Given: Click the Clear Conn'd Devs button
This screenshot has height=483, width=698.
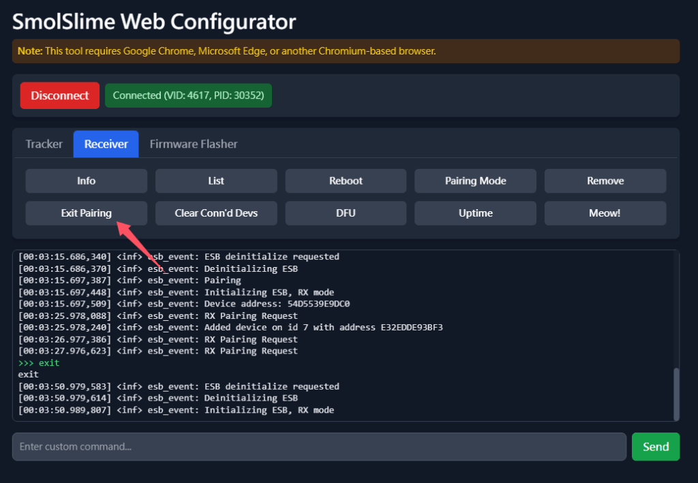Looking at the screenshot, I should point(216,213).
